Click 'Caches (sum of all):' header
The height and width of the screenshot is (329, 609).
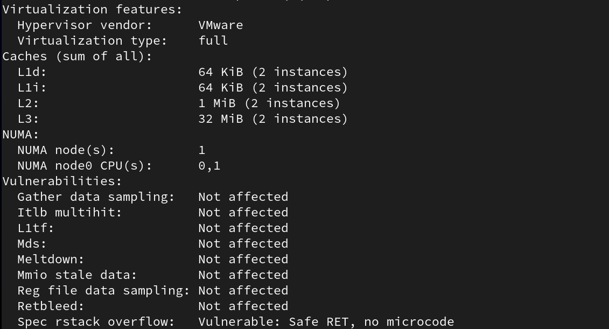tap(78, 57)
